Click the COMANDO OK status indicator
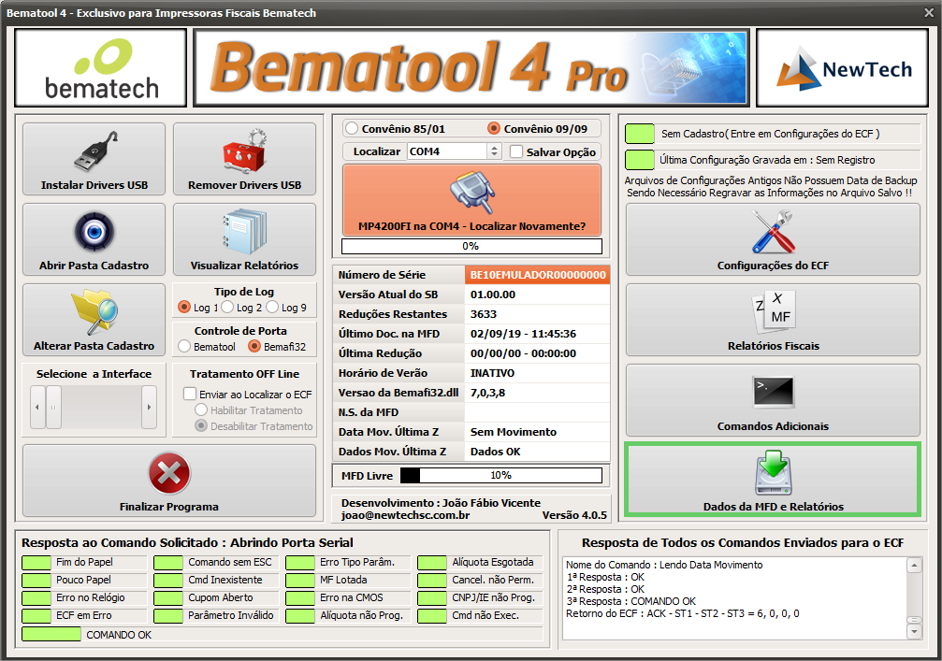The image size is (942, 661). coord(51,634)
